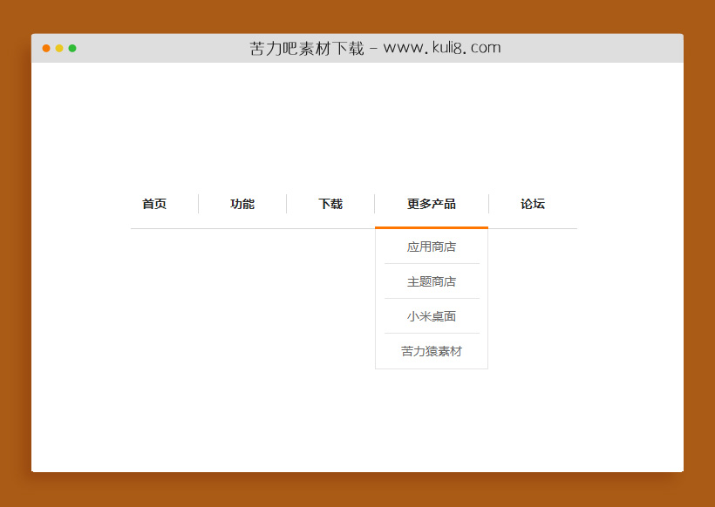
Task: Choose 应用商店 from the dropdown list
Action: click(x=431, y=247)
